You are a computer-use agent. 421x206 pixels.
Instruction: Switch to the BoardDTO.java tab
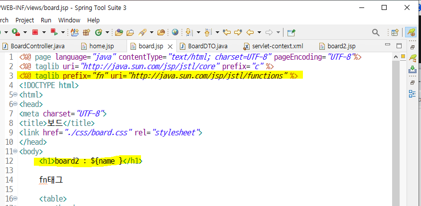[204, 46]
